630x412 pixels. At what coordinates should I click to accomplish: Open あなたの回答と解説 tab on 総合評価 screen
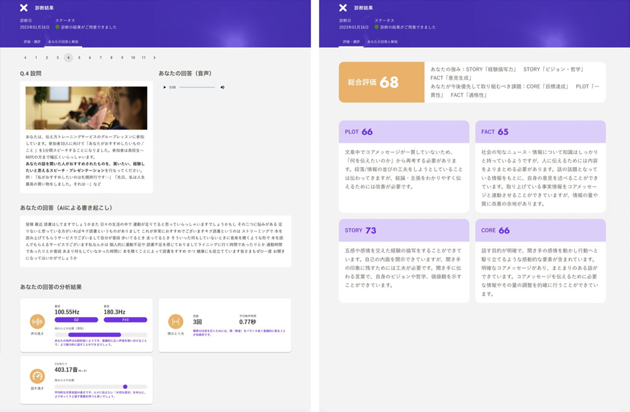(x=383, y=42)
